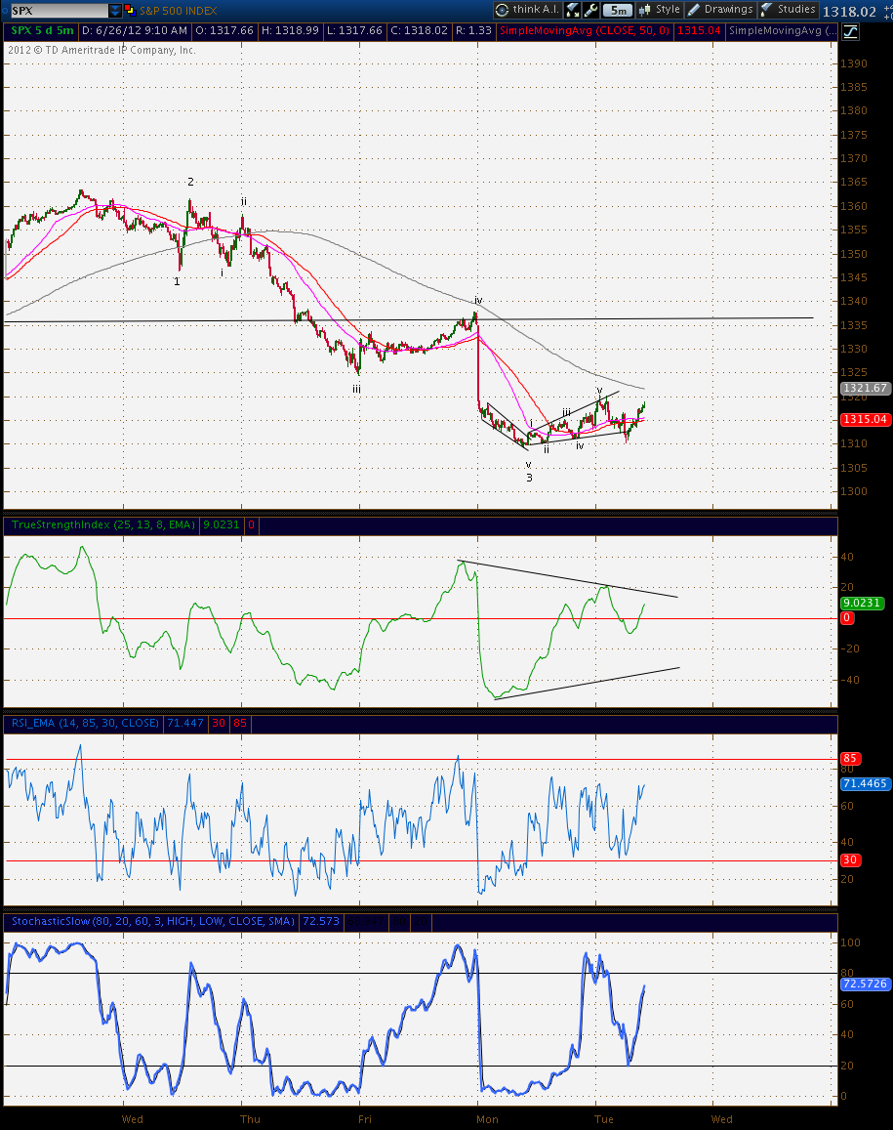Click the StochasticSlow 72.573 header value
893x1130 pixels.
pos(321,921)
